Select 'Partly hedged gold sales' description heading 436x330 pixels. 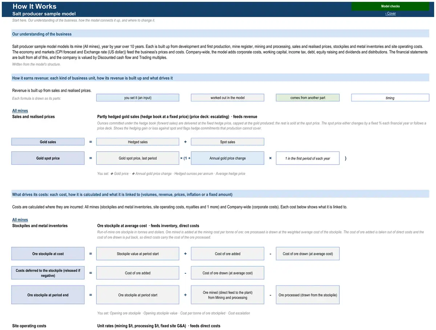pyautogui.click(x=177, y=117)
